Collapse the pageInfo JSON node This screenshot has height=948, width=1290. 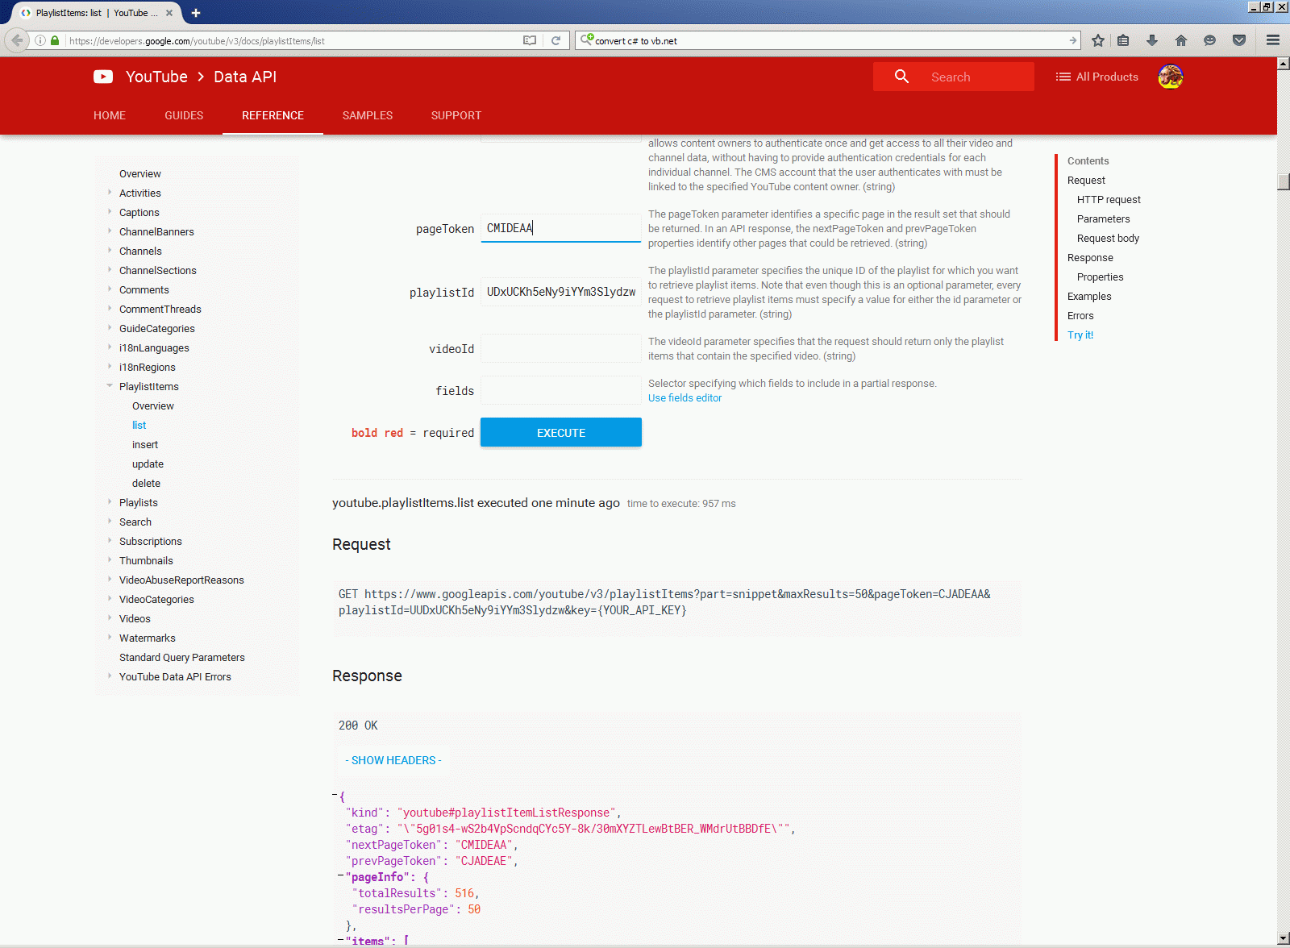(340, 875)
